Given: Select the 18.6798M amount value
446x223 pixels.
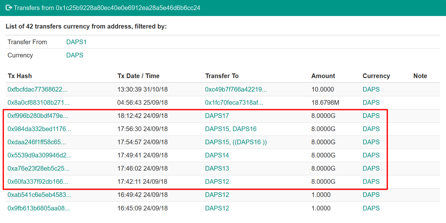Looking at the screenshot, I should [x=325, y=103].
